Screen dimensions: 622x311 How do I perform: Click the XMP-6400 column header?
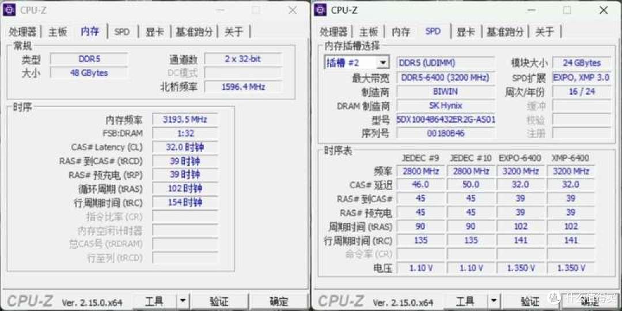[x=570, y=158]
